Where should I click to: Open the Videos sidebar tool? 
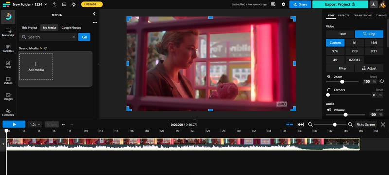pyautogui.click(x=8, y=80)
